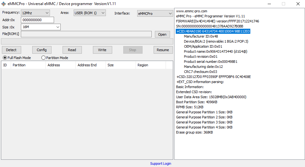
Task: Select the RPMB Size: 512KB line
Action: tap(190, 107)
